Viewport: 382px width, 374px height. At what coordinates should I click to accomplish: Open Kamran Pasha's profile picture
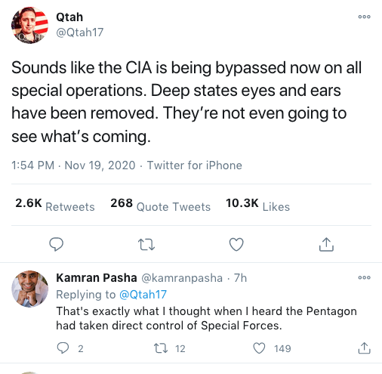click(29, 289)
